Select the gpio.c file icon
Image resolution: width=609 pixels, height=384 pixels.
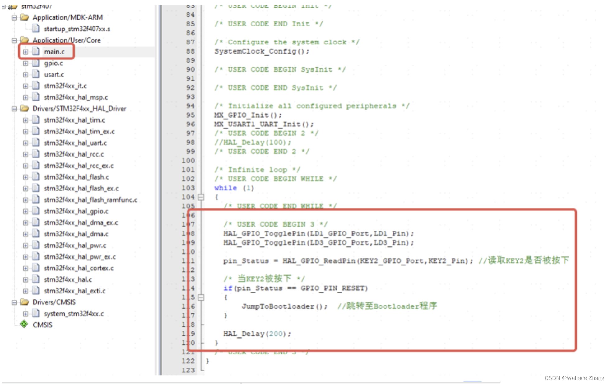click(36, 63)
